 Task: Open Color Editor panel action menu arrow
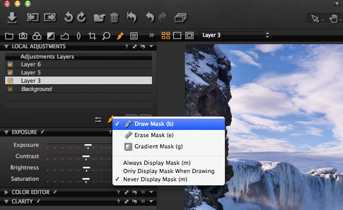tap(151, 192)
